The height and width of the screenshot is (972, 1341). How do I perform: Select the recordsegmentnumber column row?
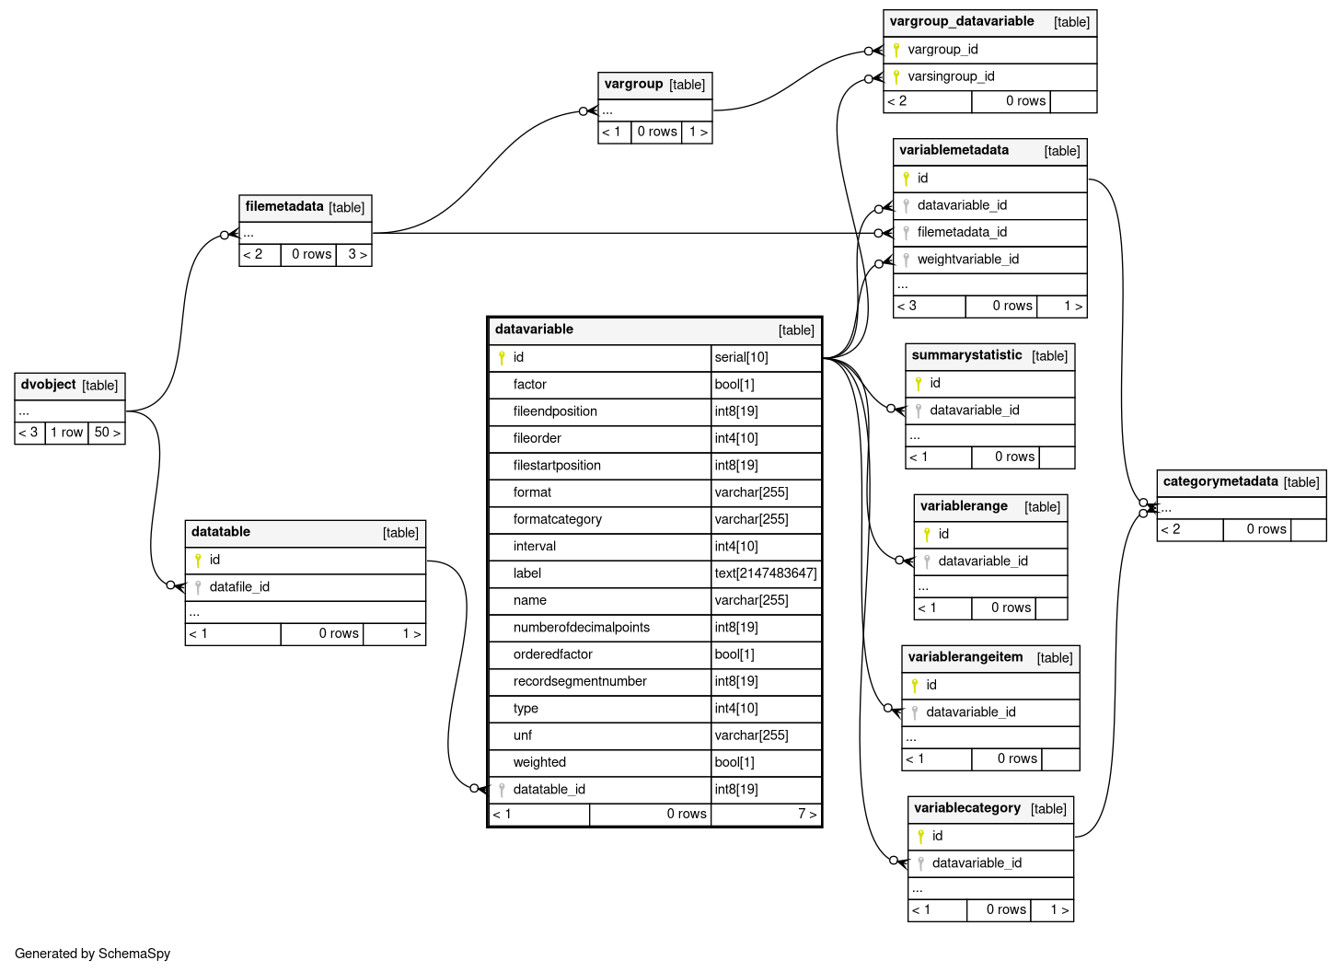coord(580,682)
